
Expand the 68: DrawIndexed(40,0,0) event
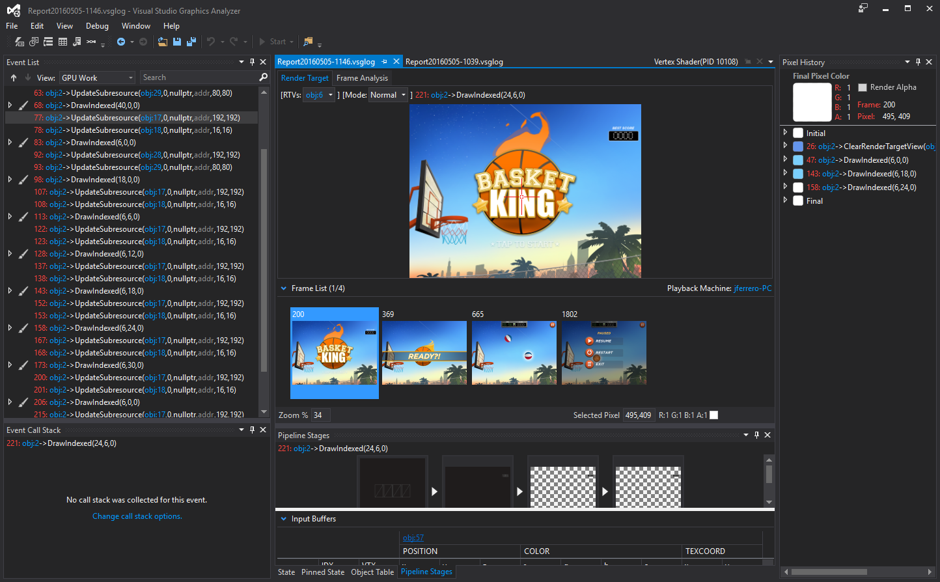tap(10, 105)
